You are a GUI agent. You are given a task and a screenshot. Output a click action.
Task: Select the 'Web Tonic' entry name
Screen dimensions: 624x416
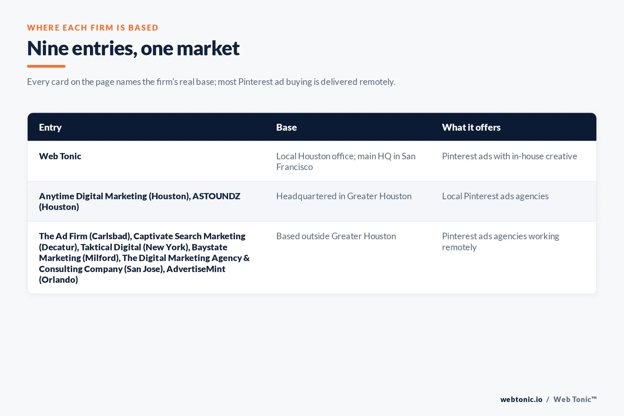coord(60,156)
